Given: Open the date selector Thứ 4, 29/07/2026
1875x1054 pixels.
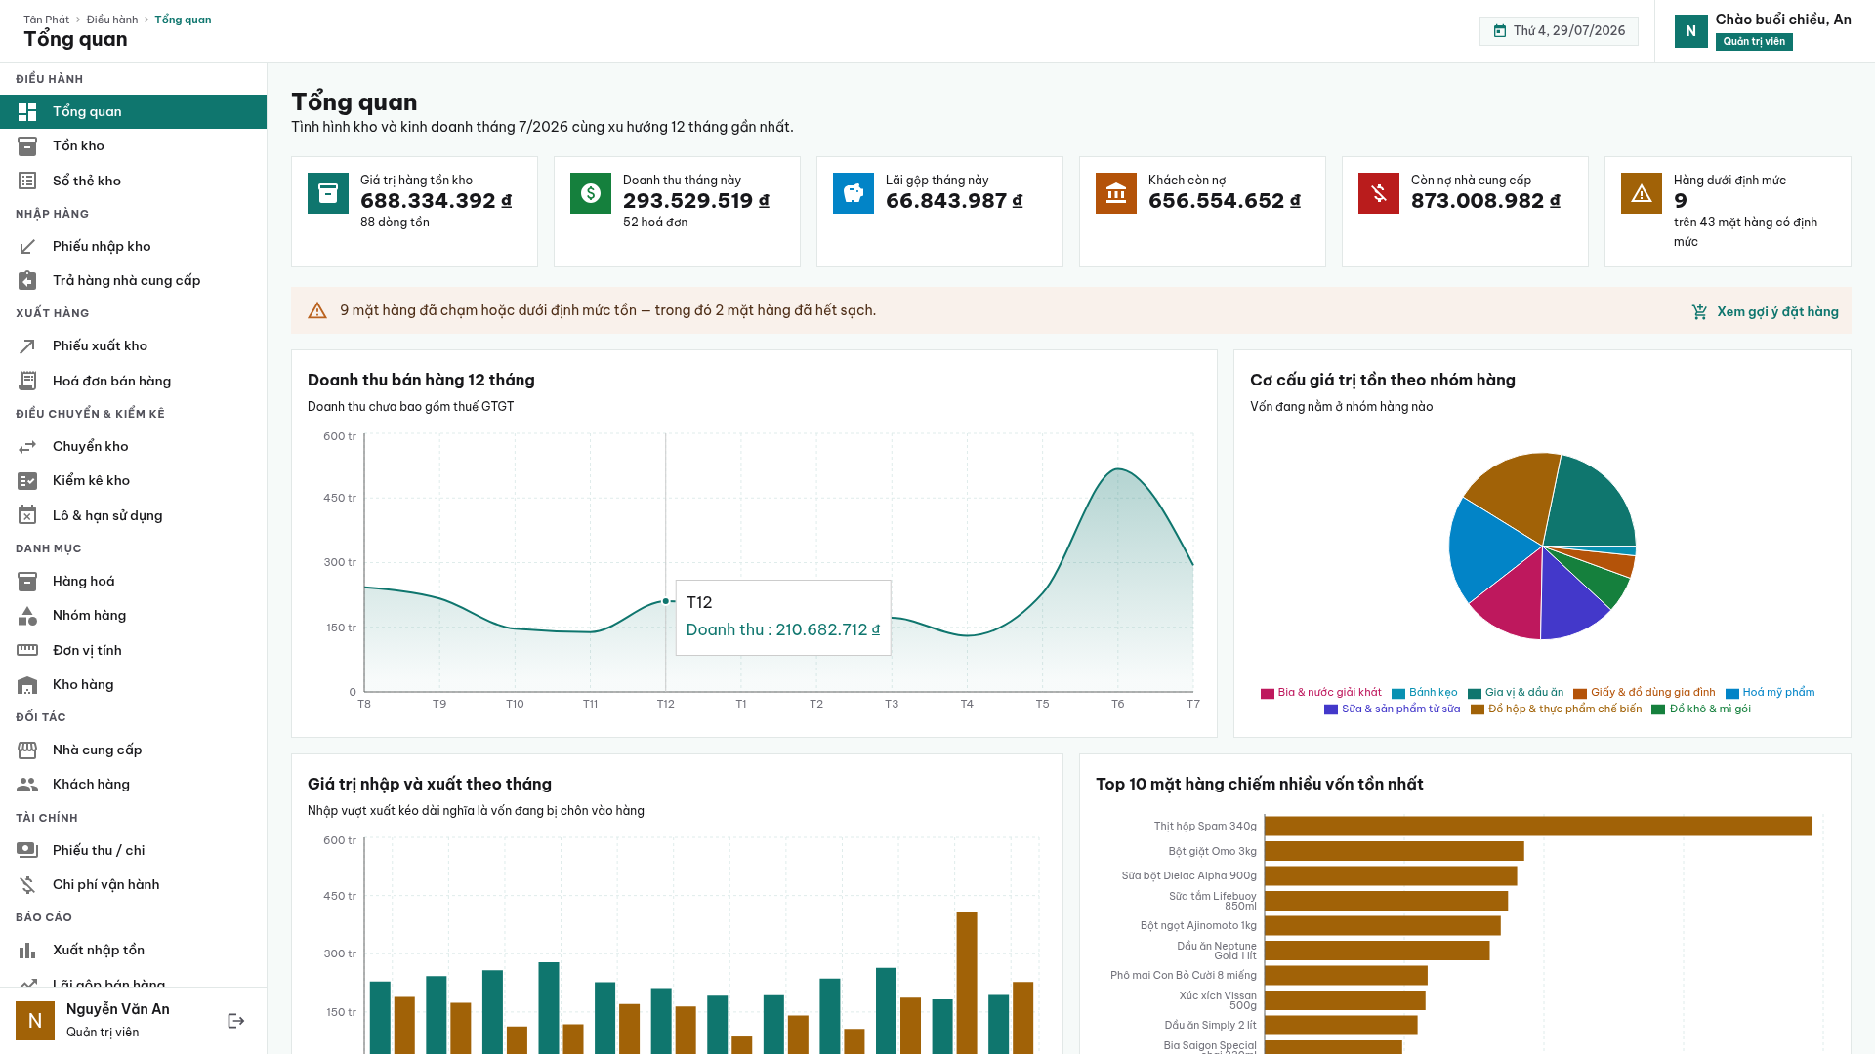Looking at the screenshot, I should click(x=1559, y=31).
